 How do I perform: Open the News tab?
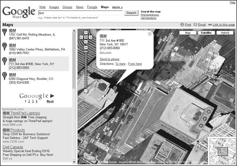79,7
